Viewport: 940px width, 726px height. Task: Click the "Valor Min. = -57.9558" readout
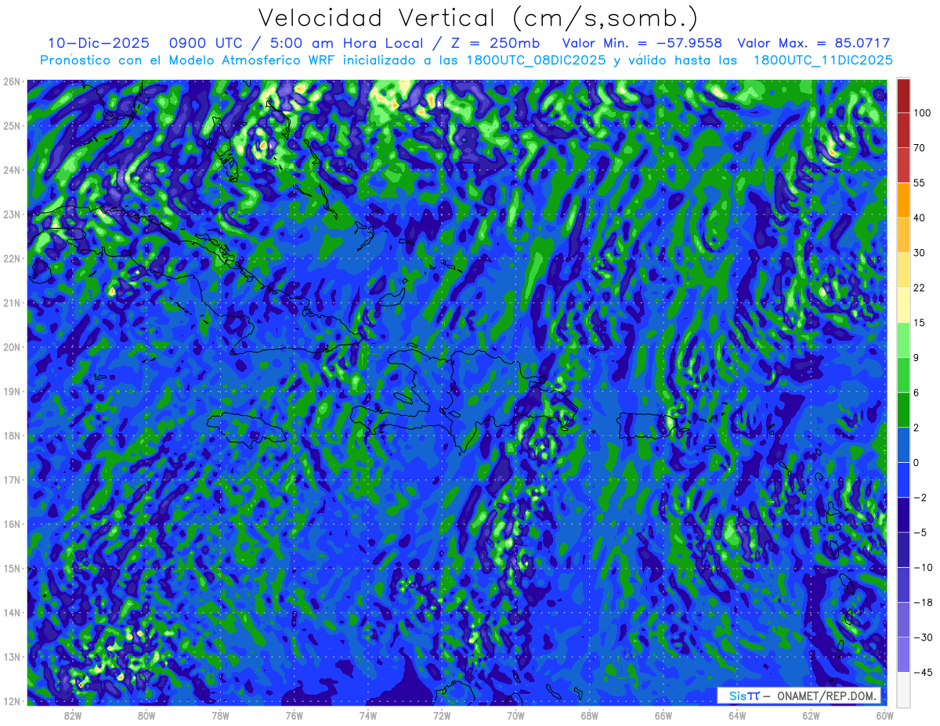[x=642, y=43]
